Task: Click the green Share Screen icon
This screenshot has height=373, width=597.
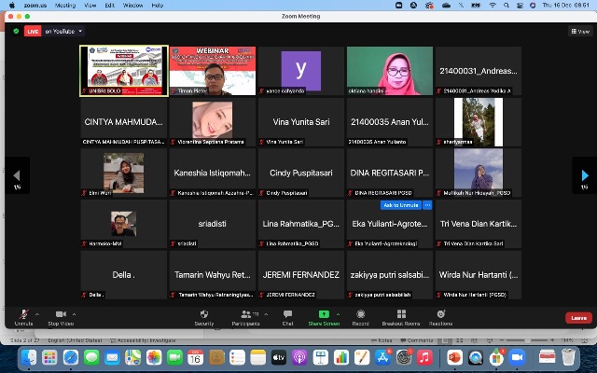Action: [x=324, y=314]
